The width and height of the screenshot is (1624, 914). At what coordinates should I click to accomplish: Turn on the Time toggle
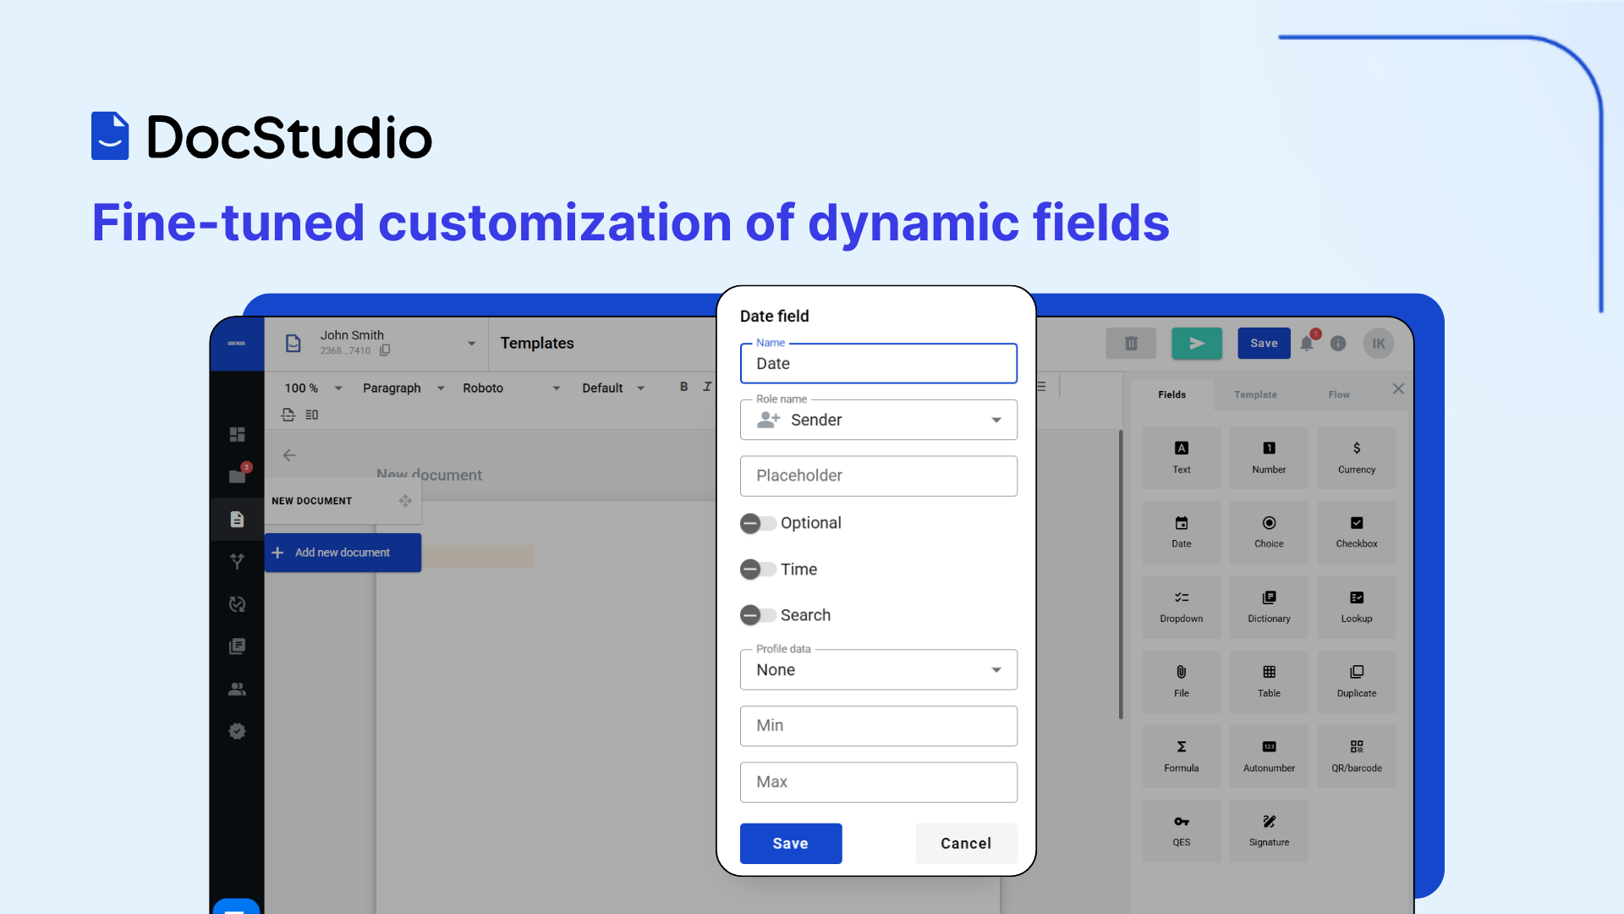757,570
